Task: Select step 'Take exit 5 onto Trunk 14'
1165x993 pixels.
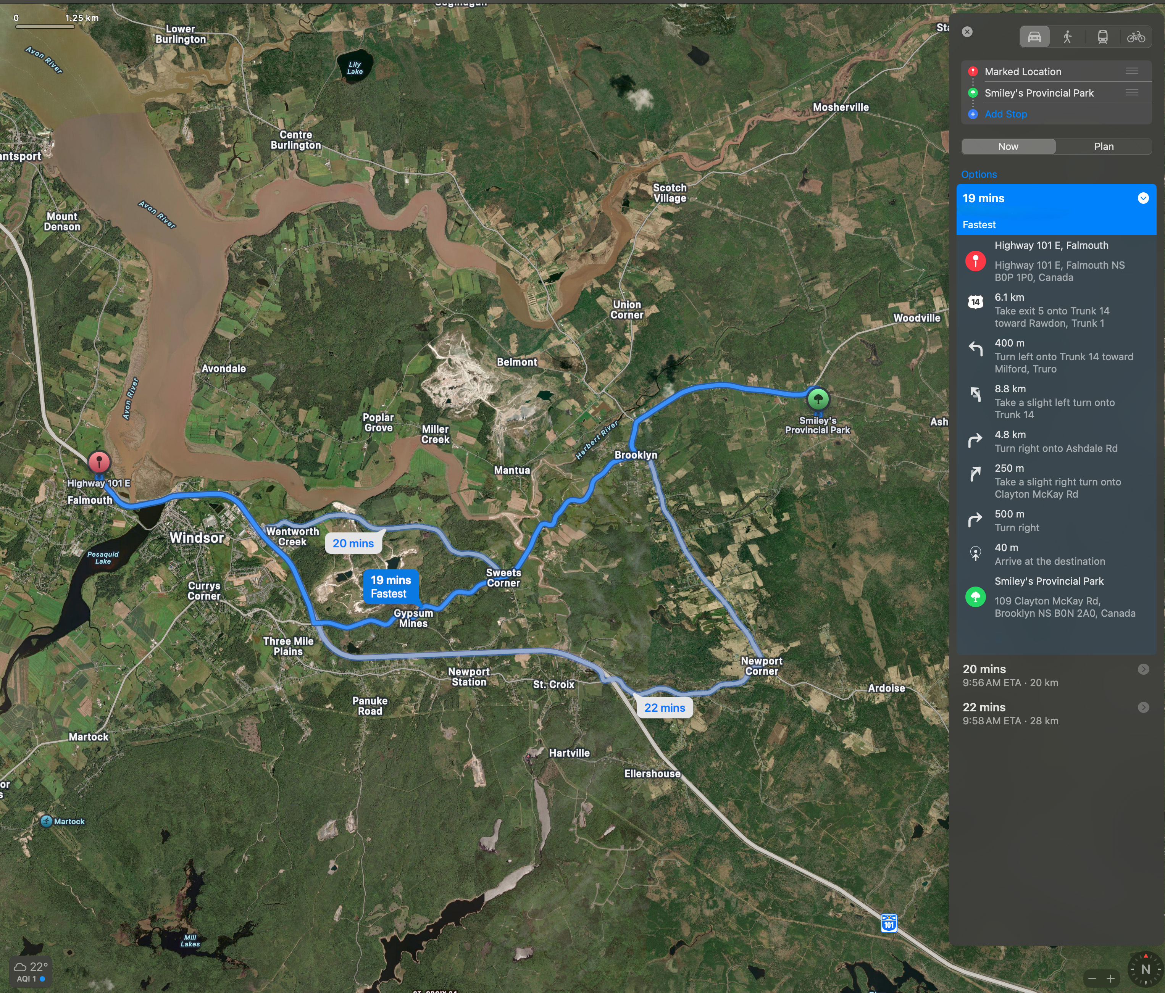Action: (1056, 310)
